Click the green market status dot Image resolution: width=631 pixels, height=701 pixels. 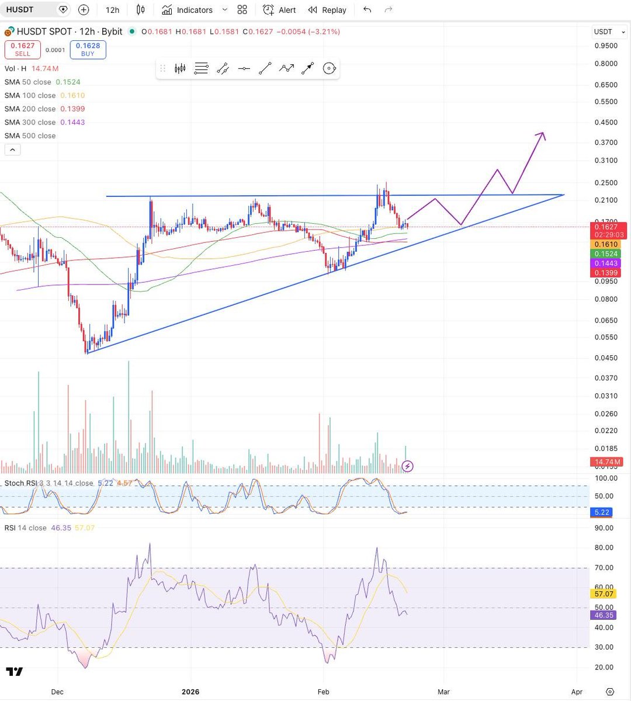[132, 32]
